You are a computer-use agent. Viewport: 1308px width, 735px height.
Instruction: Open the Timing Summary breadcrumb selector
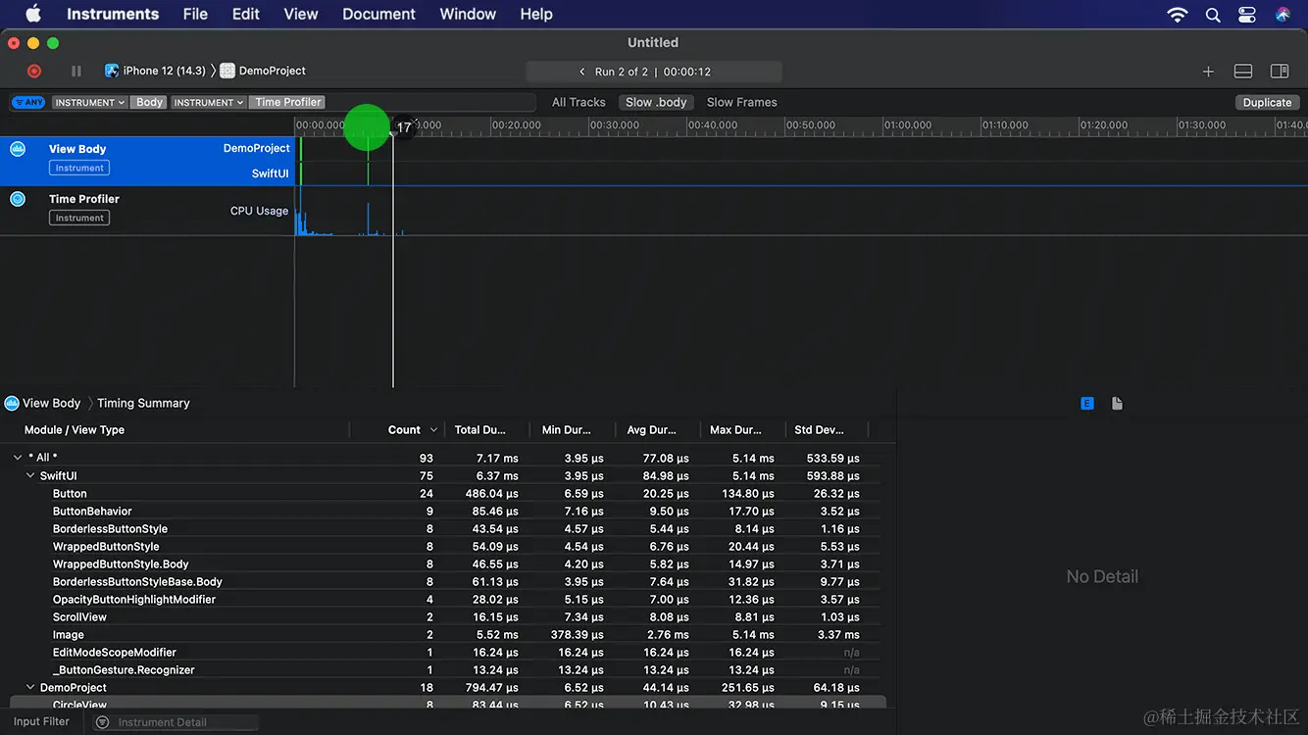[x=143, y=403]
